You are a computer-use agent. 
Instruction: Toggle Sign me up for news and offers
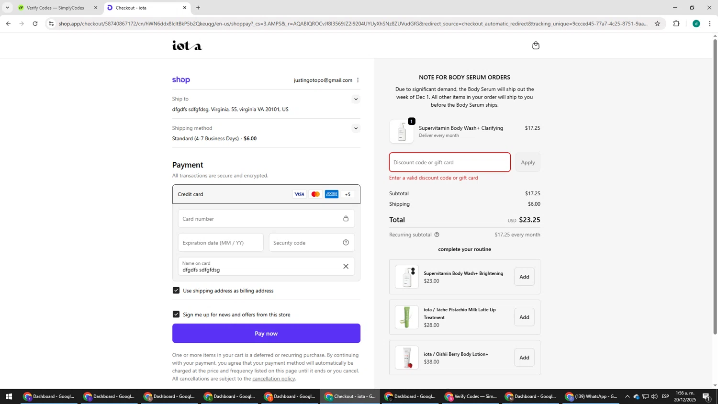(x=176, y=314)
